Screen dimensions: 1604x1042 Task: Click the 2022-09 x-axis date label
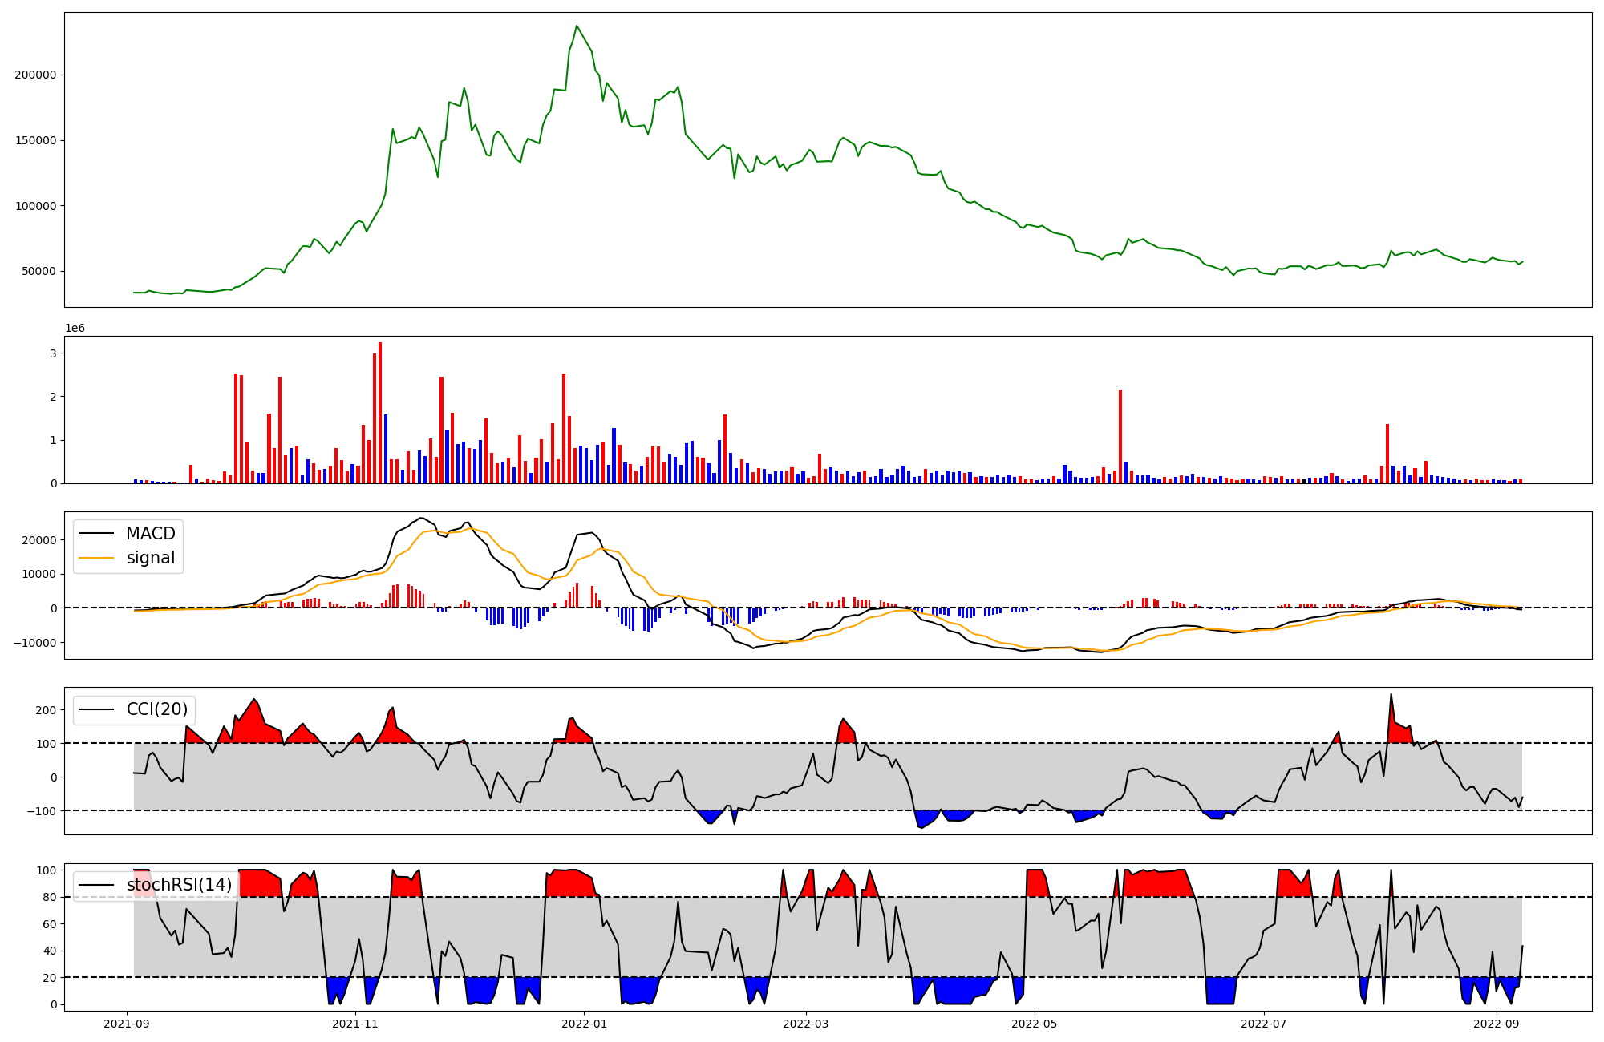[x=1497, y=1024]
